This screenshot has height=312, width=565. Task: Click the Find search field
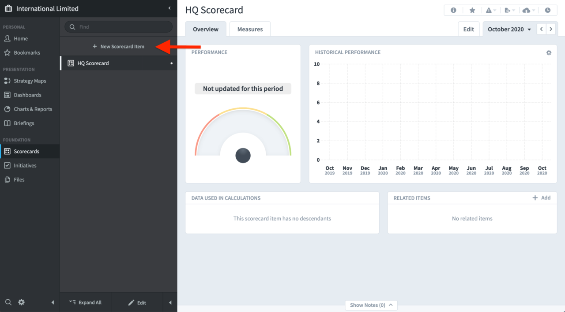118,27
